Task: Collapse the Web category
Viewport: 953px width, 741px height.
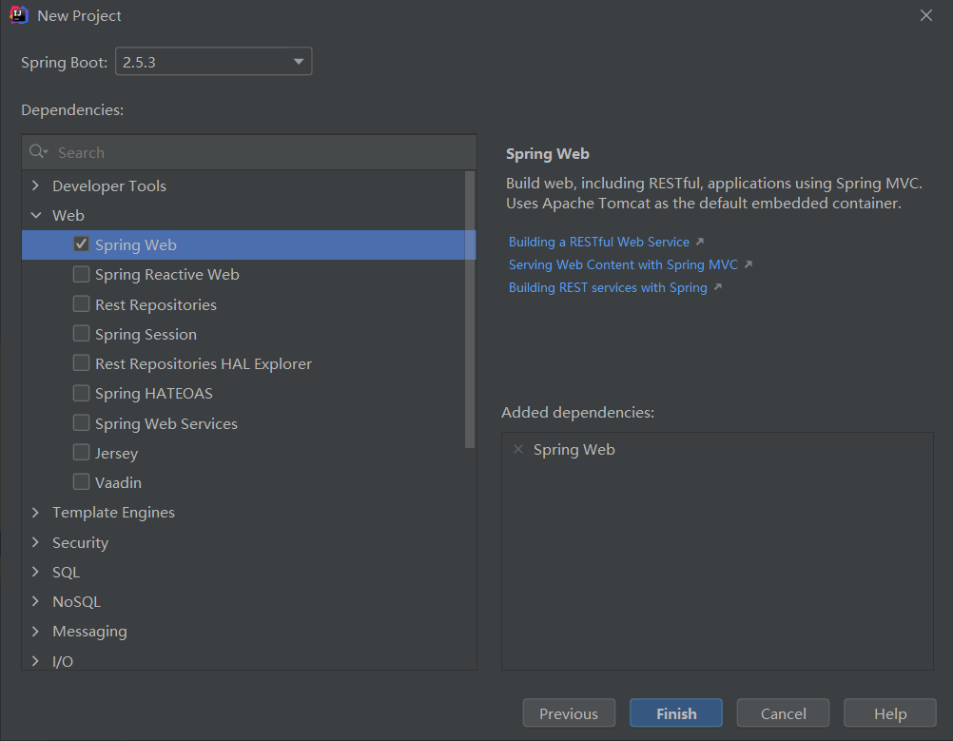Action: click(x=36, y=215)
